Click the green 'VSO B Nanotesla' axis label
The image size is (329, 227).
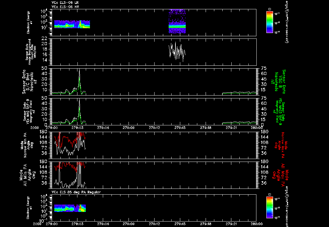[x=278, y=82]
